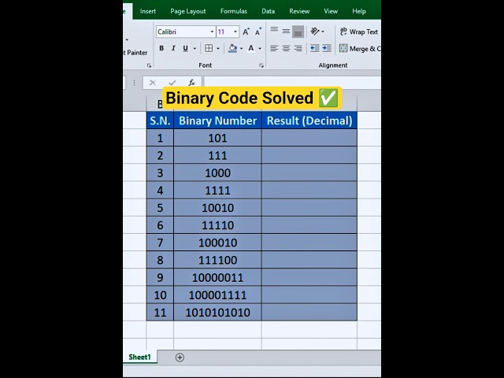This screenshot has height=378, width=504.
Task: Align text left icon
Action: pos(274,49)
